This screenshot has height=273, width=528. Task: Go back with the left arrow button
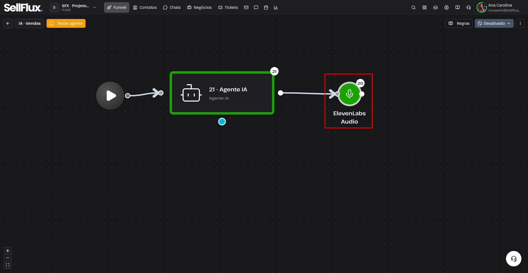click(8, 23)
